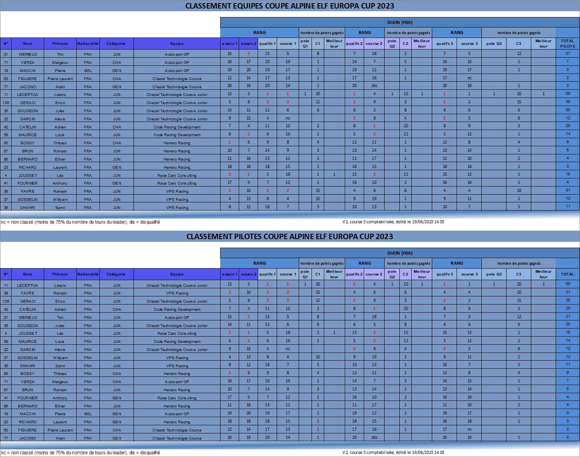The height and width of the screenshot is (457, 580).
Task: Select the 'Nom' header in Equipes table
Action: pos(27,44)
